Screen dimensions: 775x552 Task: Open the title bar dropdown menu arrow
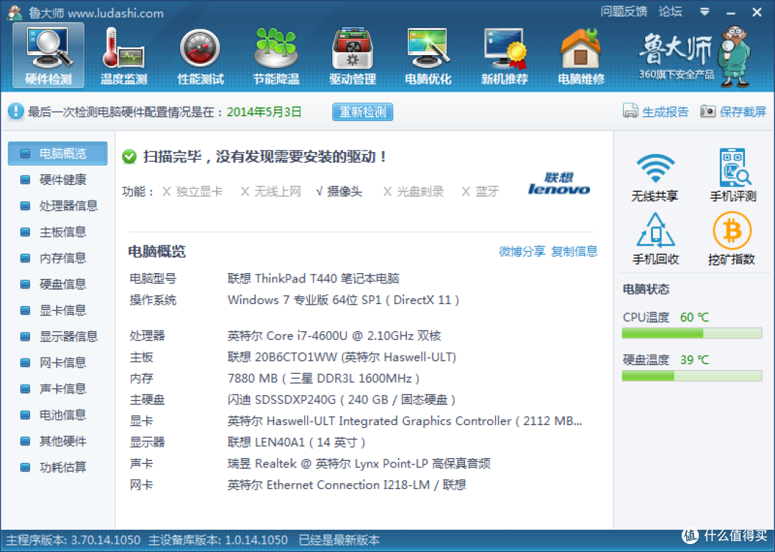coord(705,12)
